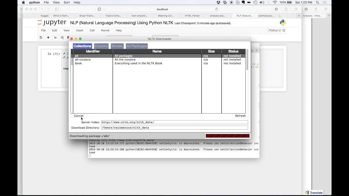
Task: Open Jupyter Cell menu
Action: coord(92,30)
